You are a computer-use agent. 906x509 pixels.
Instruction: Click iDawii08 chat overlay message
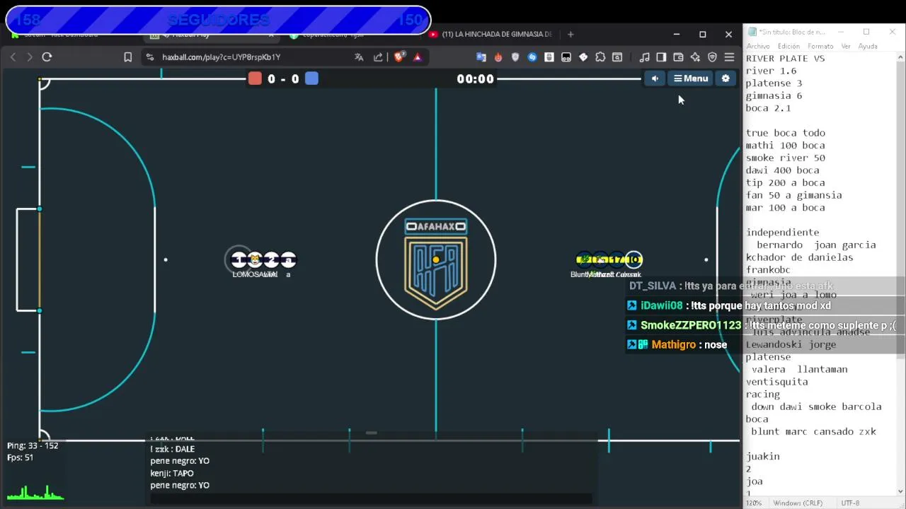[x=729, y=305]
